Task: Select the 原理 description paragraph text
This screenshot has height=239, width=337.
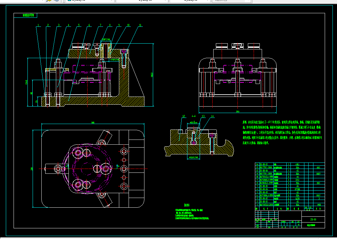Action: (x=282, y=132)
